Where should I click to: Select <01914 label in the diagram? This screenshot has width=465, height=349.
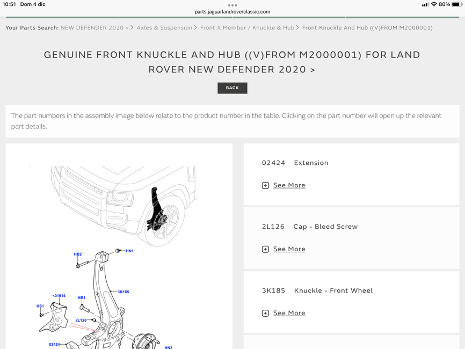coord(59,296)
